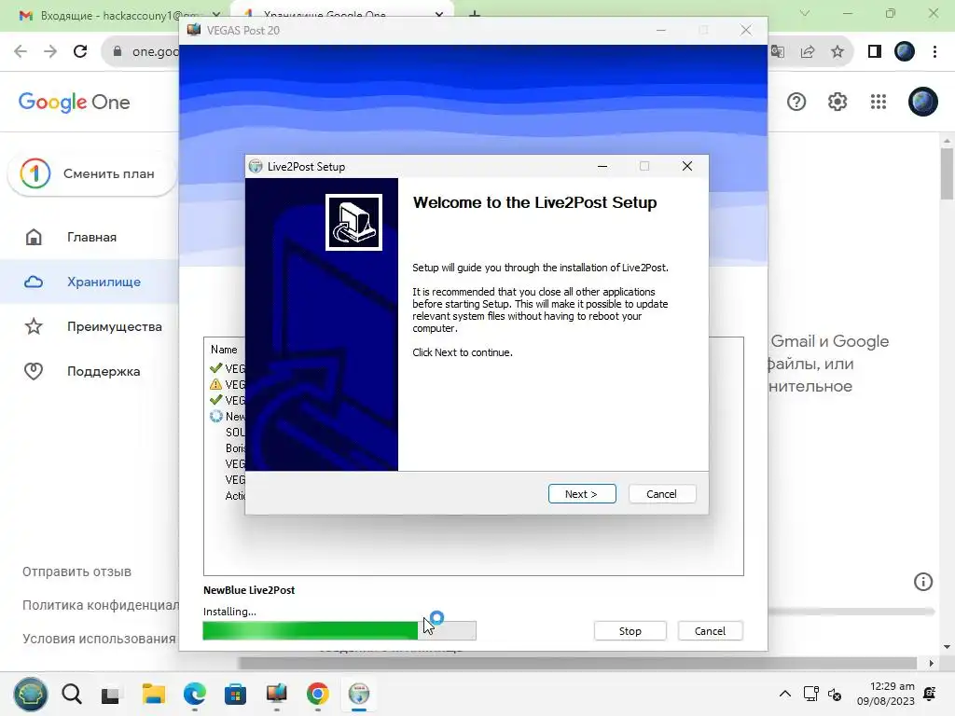Open Chrome three-dot menu
The width and height of the screenshot is (955, 716).
point(934,52)
